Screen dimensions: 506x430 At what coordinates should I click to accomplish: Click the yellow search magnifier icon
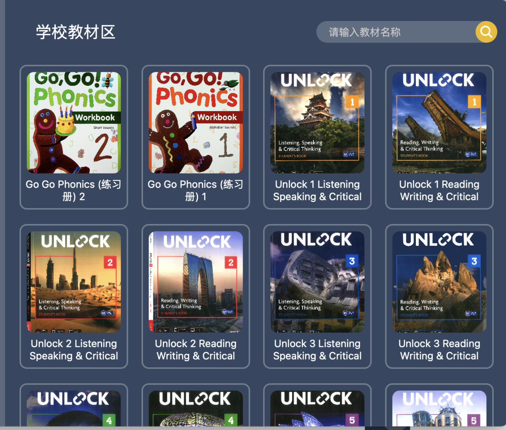tap(486, 32)
